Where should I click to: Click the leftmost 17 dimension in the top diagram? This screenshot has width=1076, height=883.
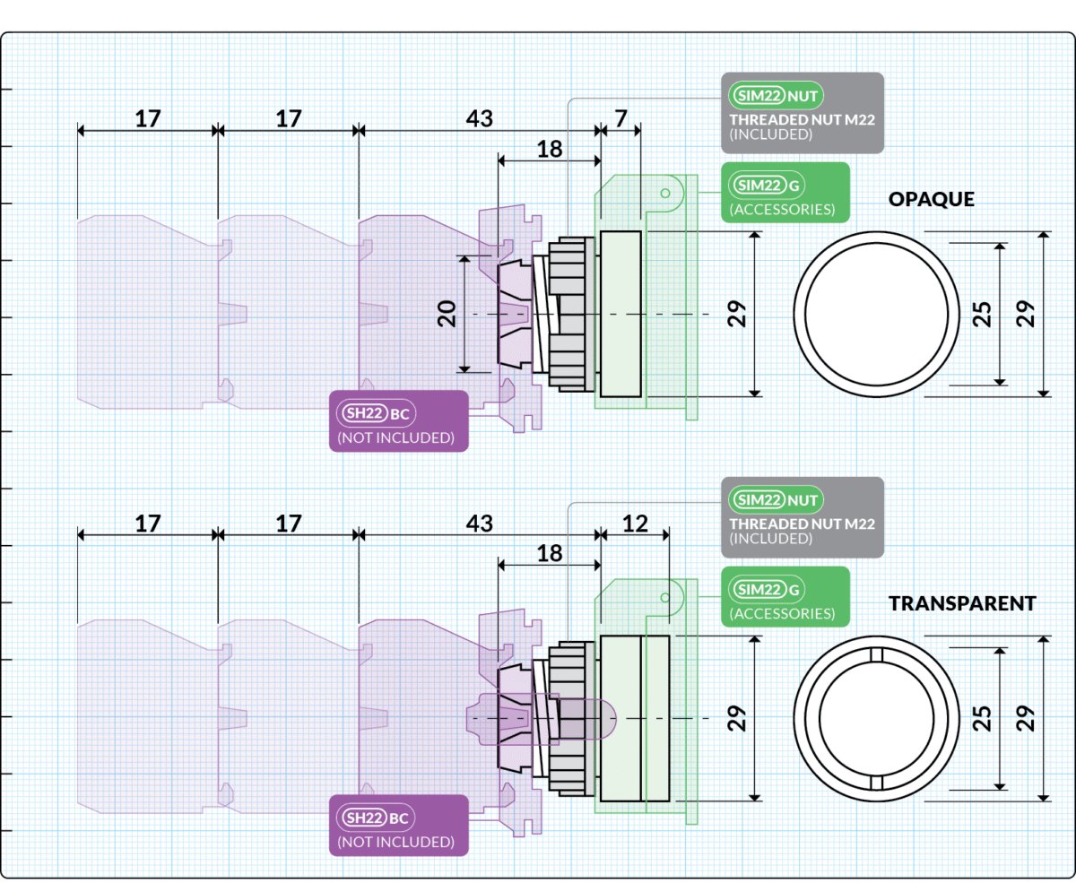148,117
